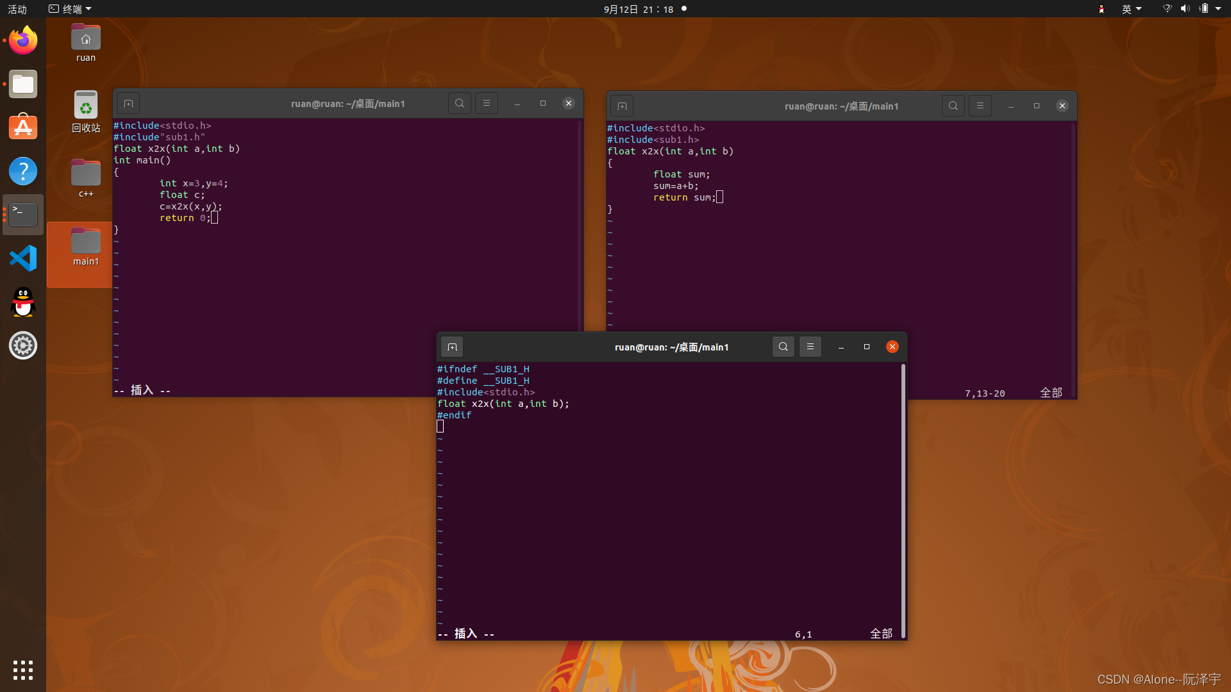The height and width of the screenshot is (692, 1231).
Task: Click 活动 activities overview button
Action: pyautogui.click(x=17, y=9)
